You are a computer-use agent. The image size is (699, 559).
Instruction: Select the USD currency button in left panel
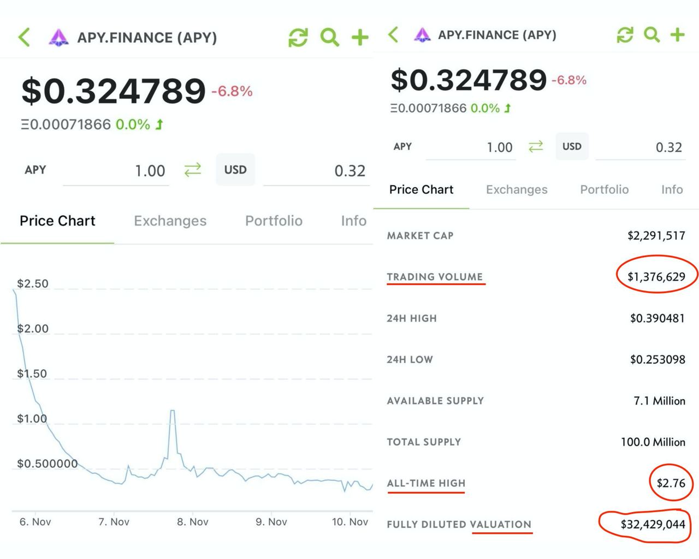(x=235, y=170)
